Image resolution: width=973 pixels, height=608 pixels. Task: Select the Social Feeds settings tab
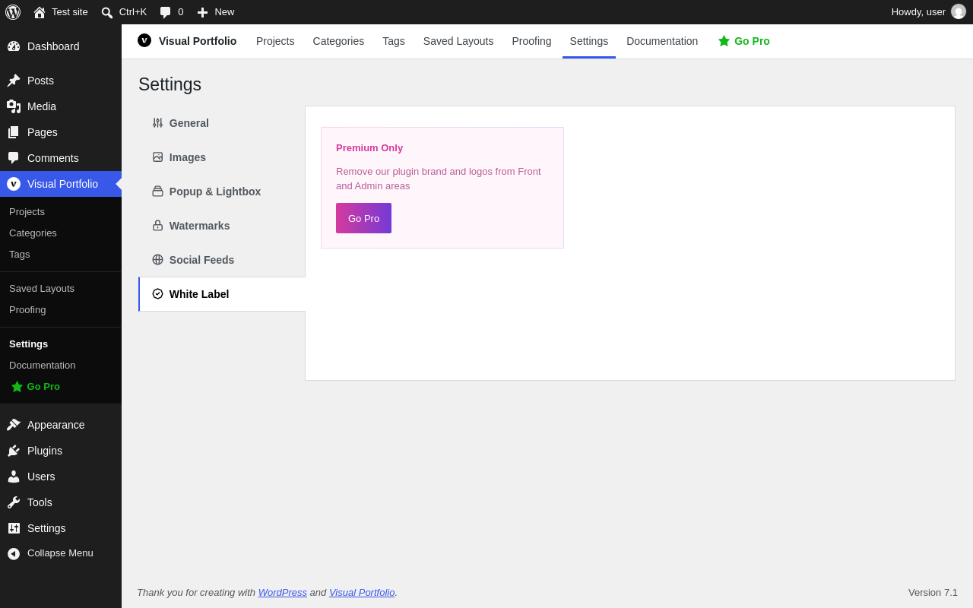pyautogui.click(x=222, y=260)
